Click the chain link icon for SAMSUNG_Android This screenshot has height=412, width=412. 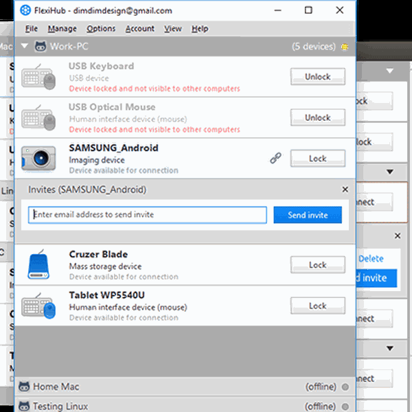coord(275,158)
